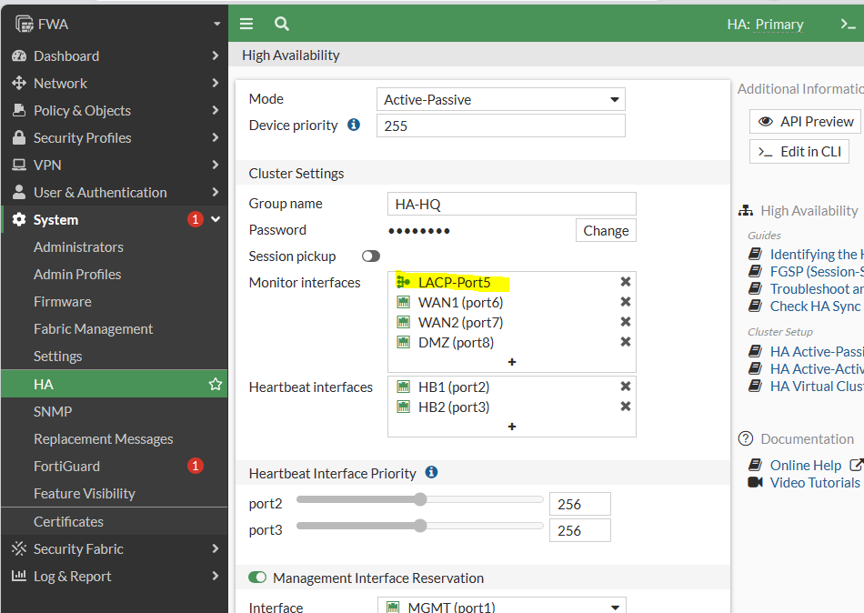Open the SNMP menu item

[x=53, y=411]
